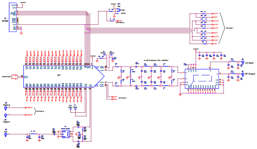This screenshot has width=257, height=149.
Task: Click the TO PAGE 4 label near triggers
Action: click(40, 111)
